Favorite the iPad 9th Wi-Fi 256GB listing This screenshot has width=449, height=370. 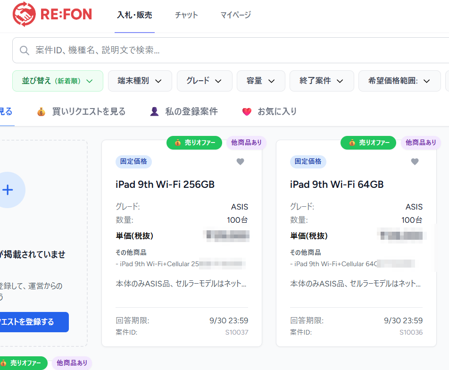pyautogui.click(x=240, y=162)
